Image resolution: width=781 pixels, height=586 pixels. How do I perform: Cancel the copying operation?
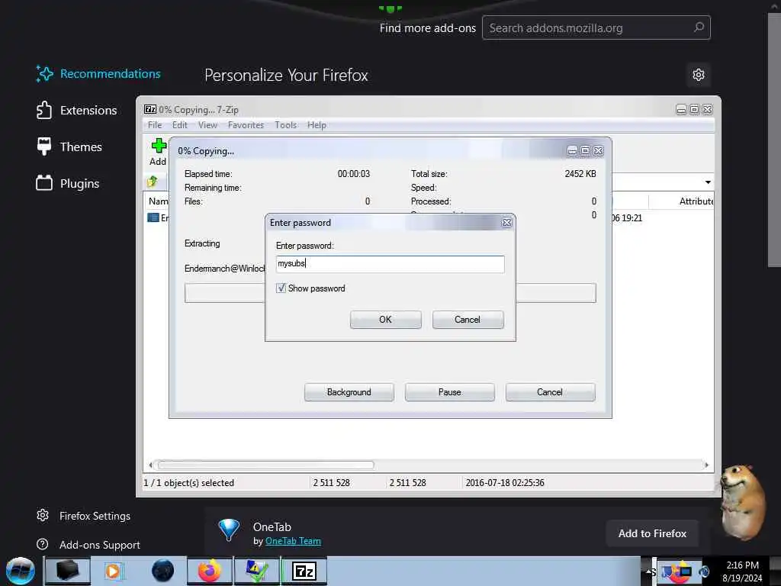coord(550,392)
